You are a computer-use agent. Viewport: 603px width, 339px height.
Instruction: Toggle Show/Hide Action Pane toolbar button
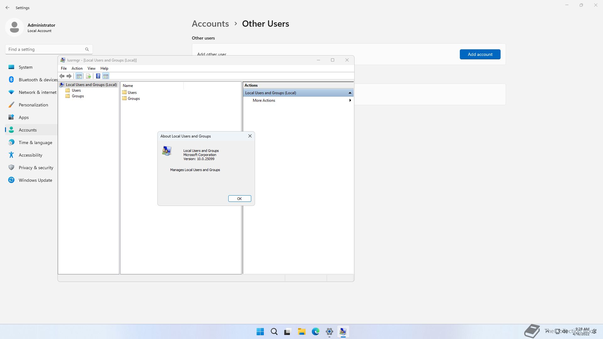(106, 76)
